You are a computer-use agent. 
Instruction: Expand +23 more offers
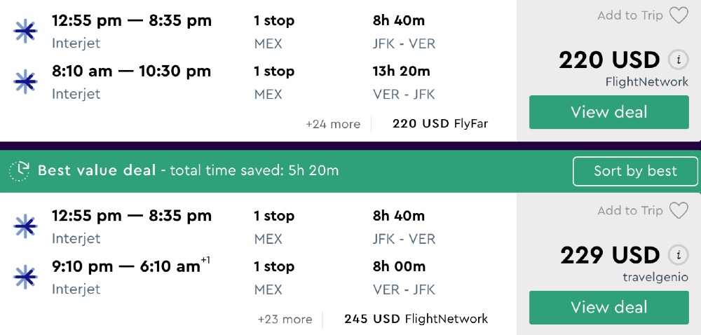pyautogui.click(x=285, y=319)
